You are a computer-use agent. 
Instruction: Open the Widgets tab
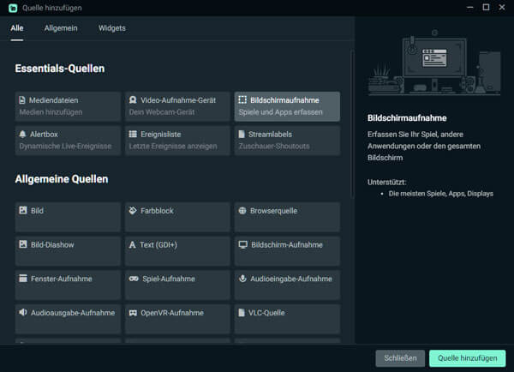(111, 28)
